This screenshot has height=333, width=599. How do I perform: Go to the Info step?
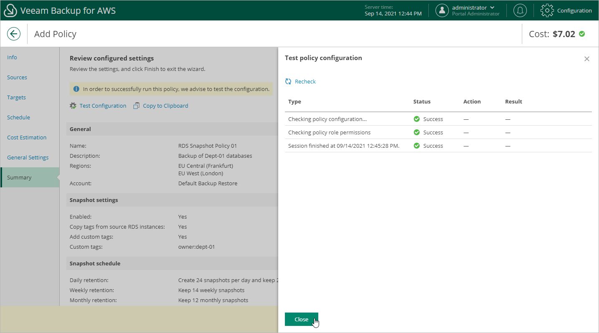click(x=12, y=57)
